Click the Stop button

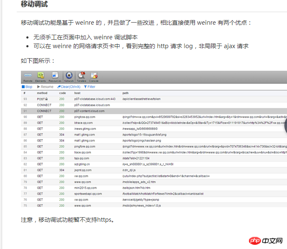[x=27, y=87]
